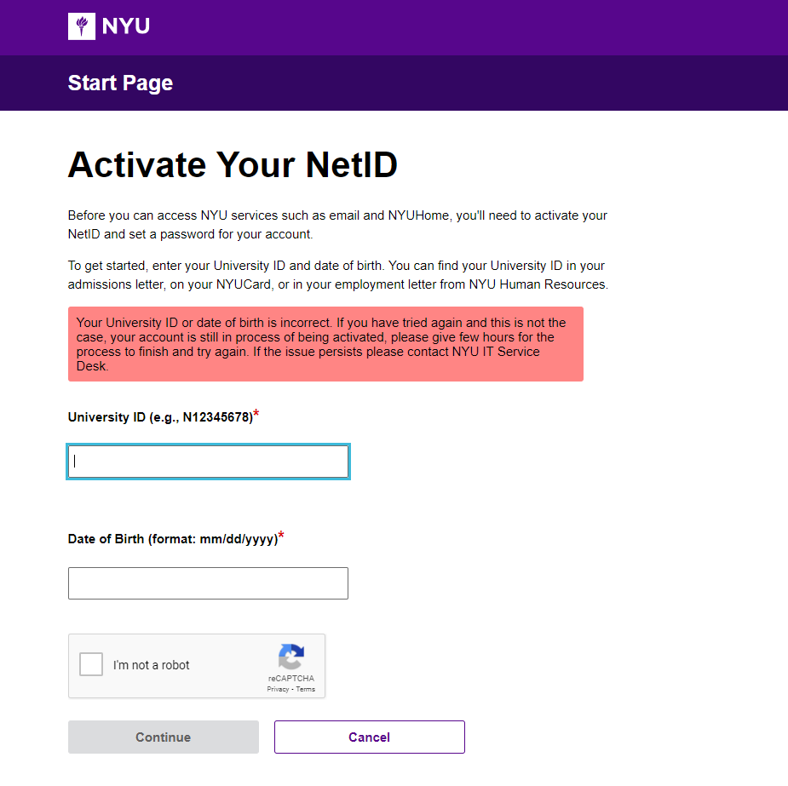Focus the University ID input field
Screen dimensions: 788x786
click(208, 461)
